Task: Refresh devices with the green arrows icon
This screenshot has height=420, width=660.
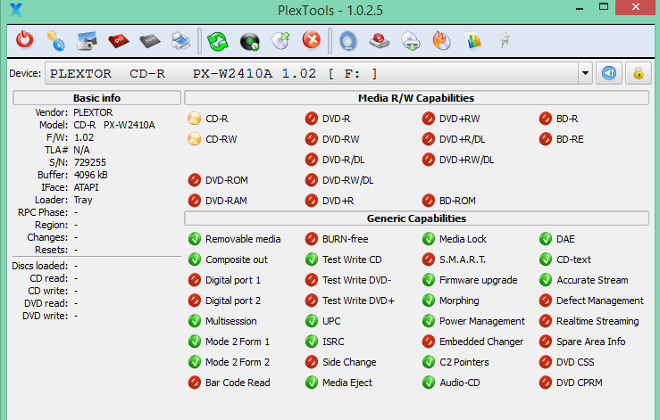Action: click(217, 41)
